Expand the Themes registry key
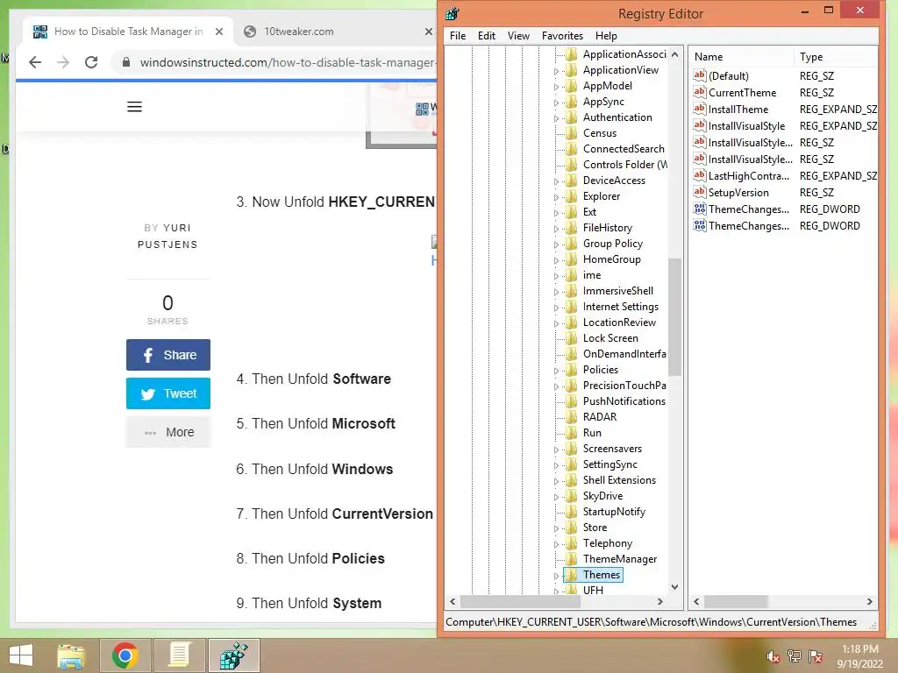The width and height of the screenshot is (898, 673). click(556, 576)
